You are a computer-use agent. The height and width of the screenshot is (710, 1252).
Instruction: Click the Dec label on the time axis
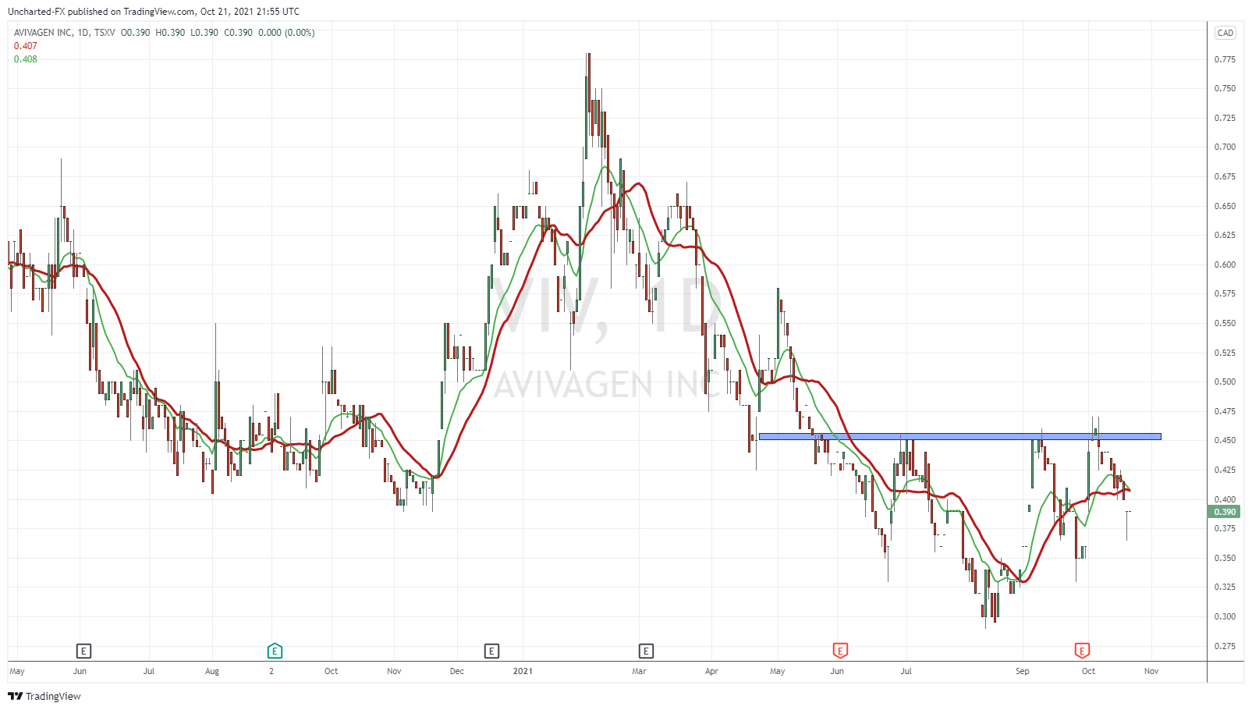[457, 671]
